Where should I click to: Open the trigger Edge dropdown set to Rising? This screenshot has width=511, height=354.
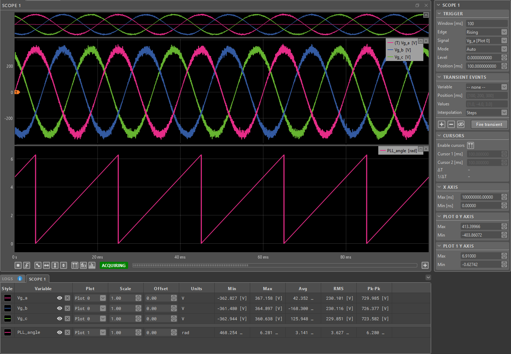[x=487, y=32]
